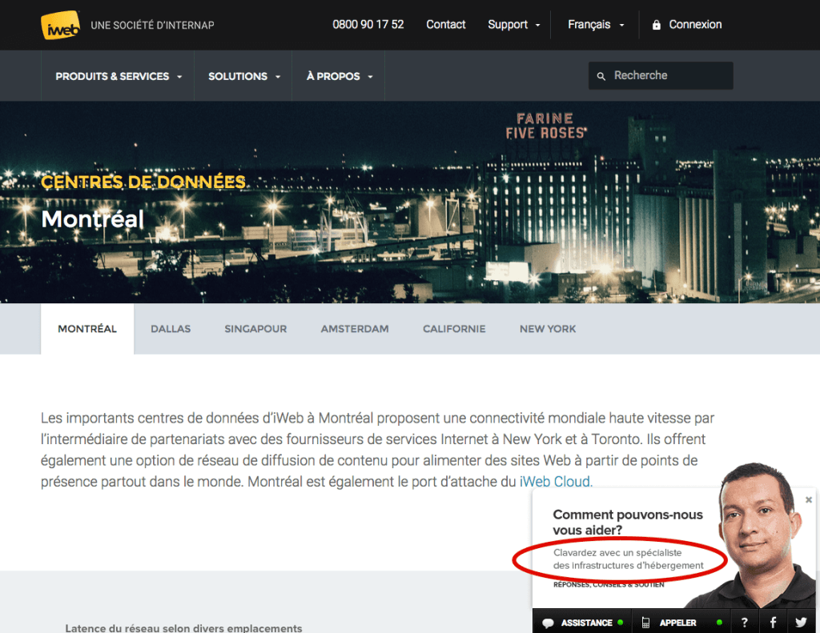Viewport: 820px width, 633px height.
Task: Click the chat specialist photo
Action: point(753,536)
